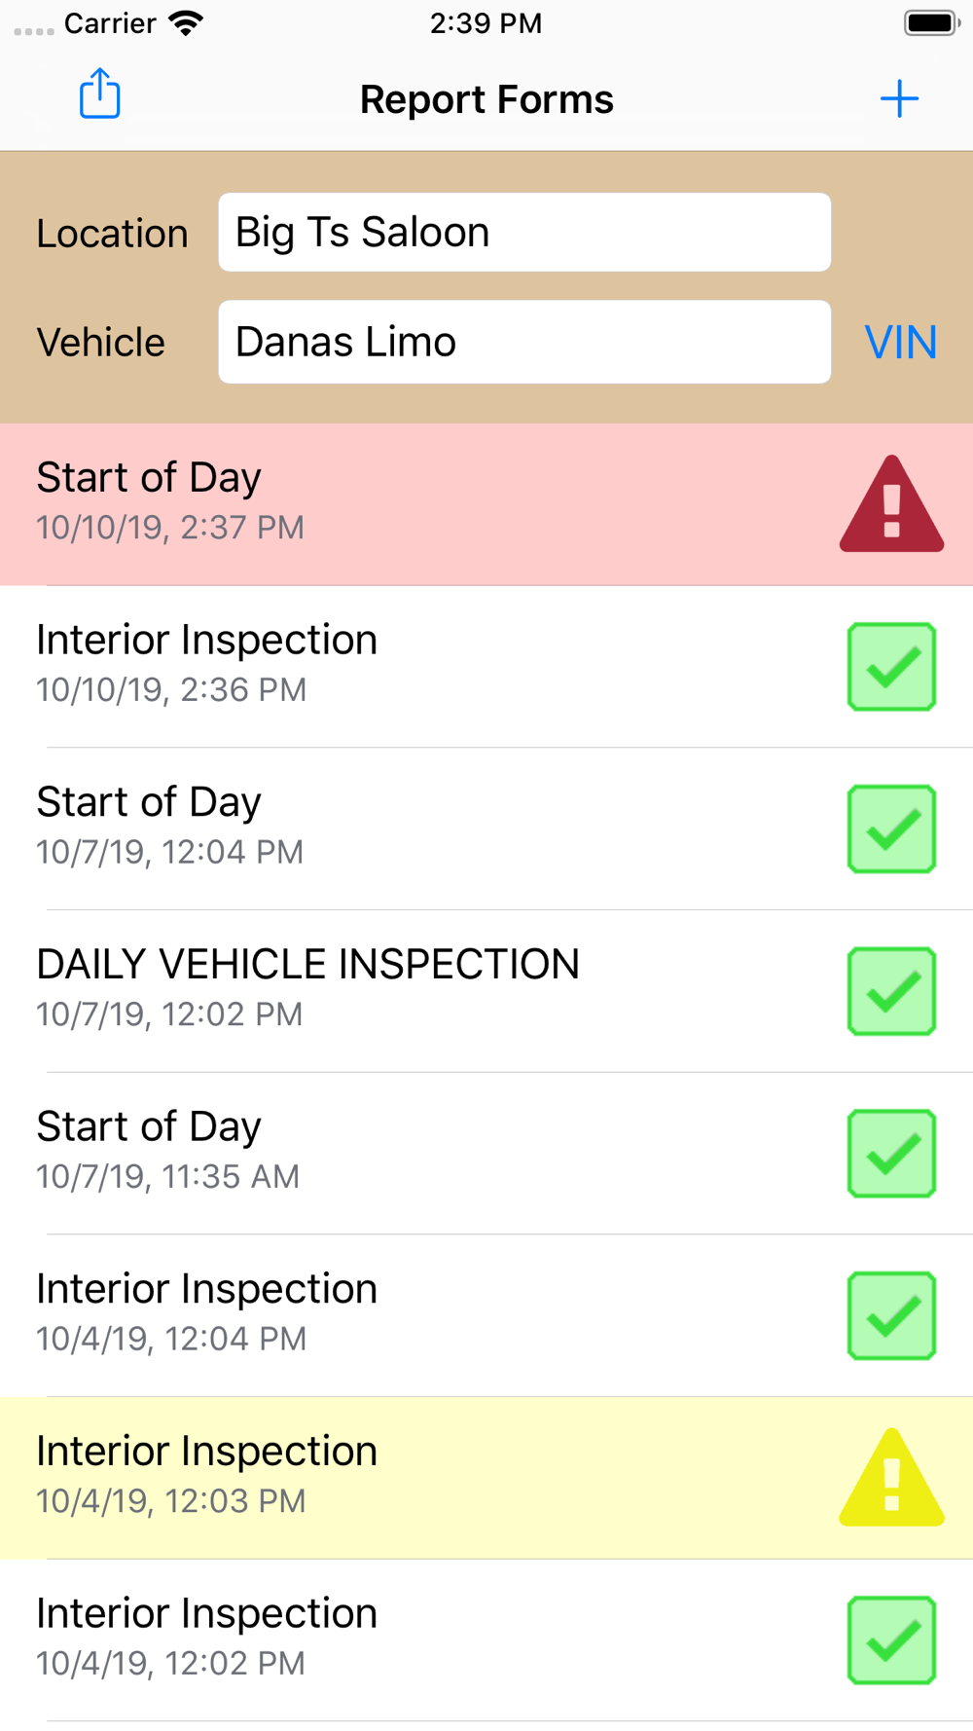Image resolution: width=973 pixels, height=1731 pixels.
Task: Open Interior Inspection from 10/4/19, 12:02 PM
Action: pos(389,1639)
